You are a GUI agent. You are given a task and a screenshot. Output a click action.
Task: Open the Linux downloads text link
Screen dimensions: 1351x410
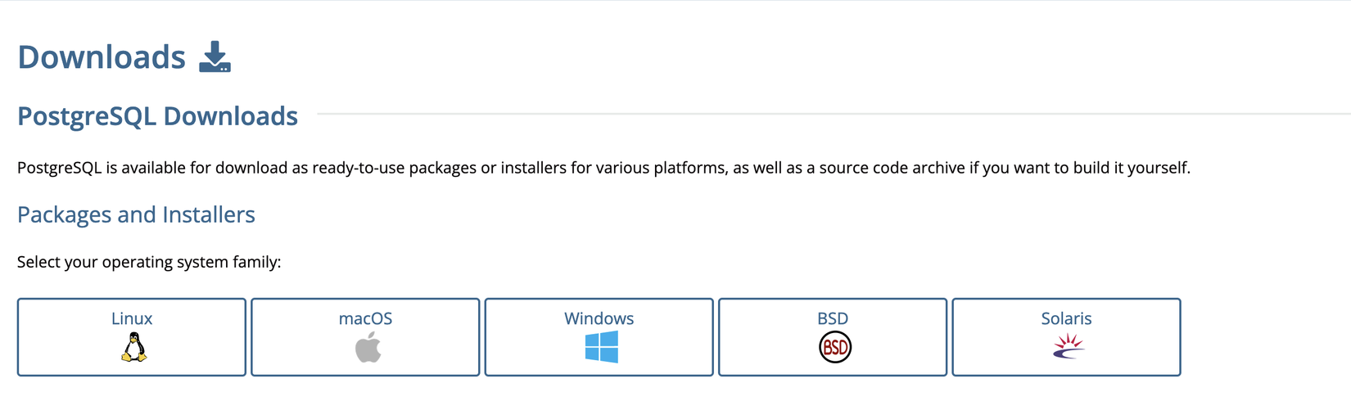click(132, 318)
